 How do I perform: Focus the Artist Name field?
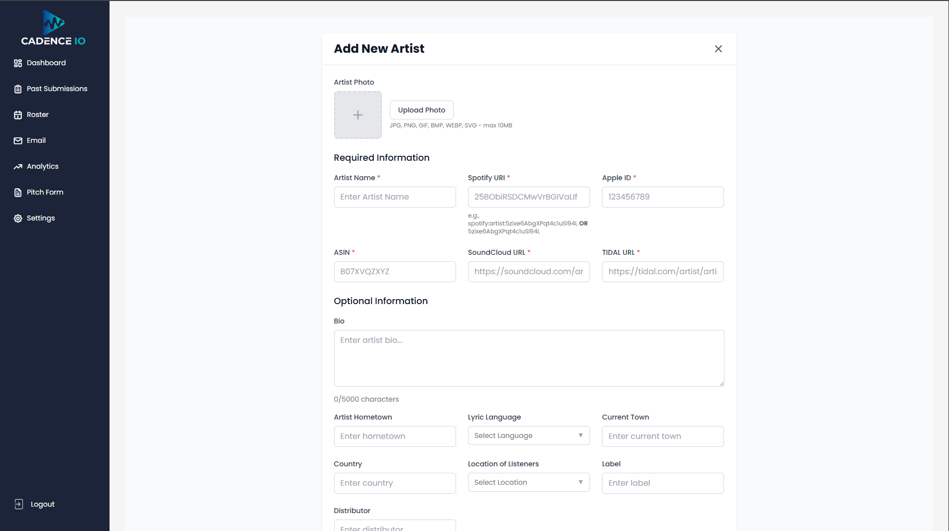pos(395,197)
